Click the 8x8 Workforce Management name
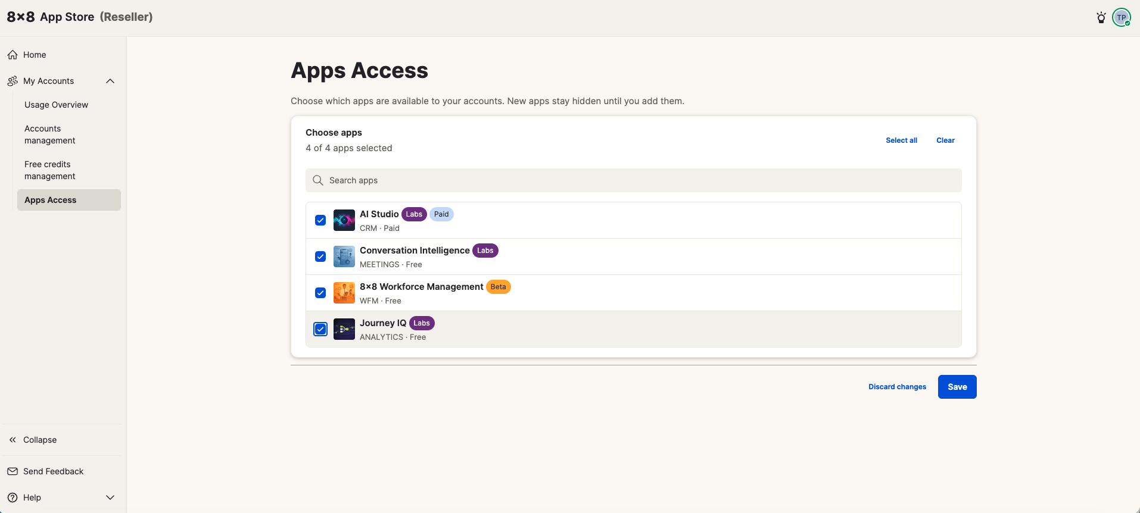The height and width of the screenshot is (513, 1140). coord(422,287)
